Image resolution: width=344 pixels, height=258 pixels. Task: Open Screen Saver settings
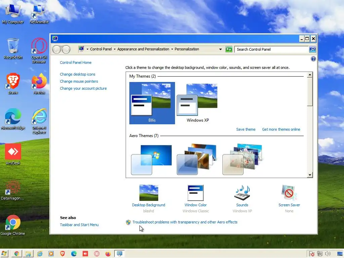[x=289, y=199]
